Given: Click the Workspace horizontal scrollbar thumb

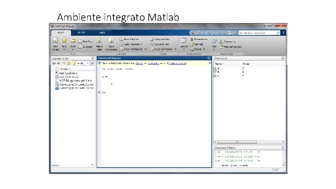Looking at the screenshot, I should pyautogui.click(x=237, y=142).
